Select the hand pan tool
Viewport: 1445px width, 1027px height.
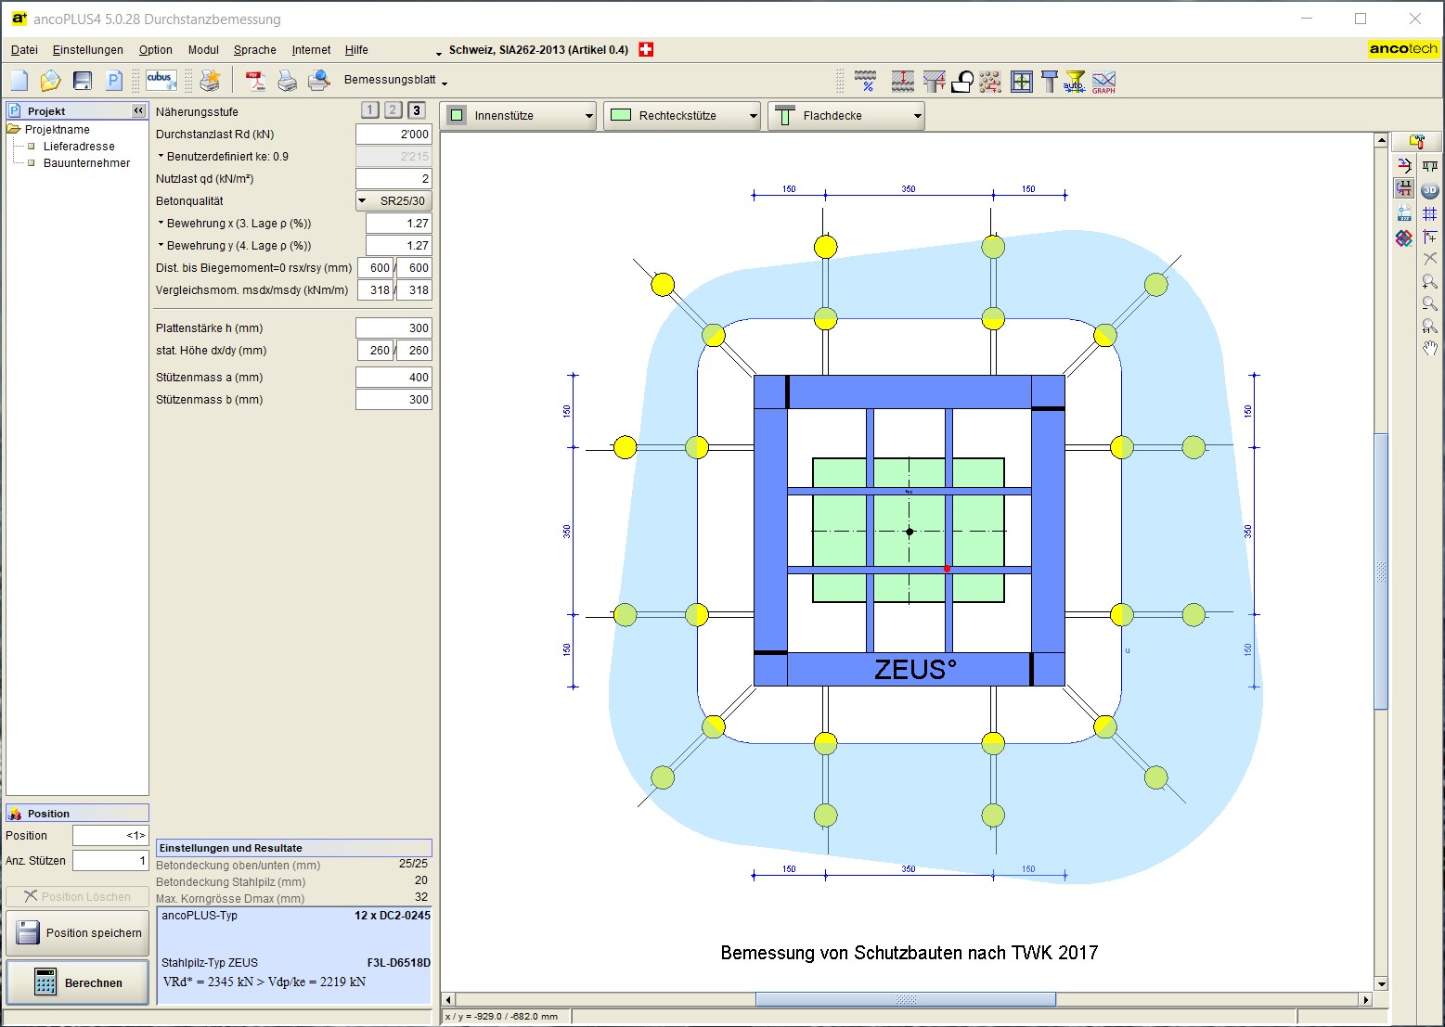[x=1429, y=349]
